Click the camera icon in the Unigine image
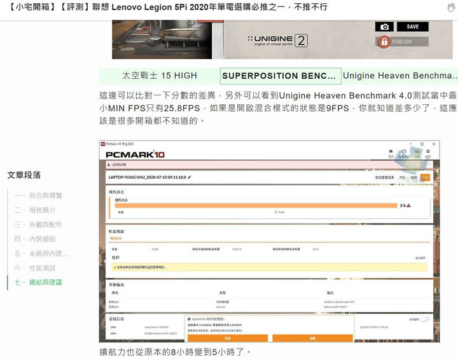458x360 pixels. [x=384, y=27]
